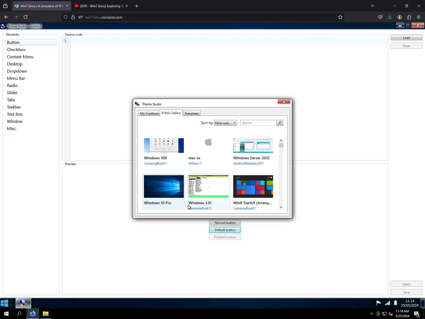
Task: Click the Default button in Preview
Action: [x=225, y=230]
